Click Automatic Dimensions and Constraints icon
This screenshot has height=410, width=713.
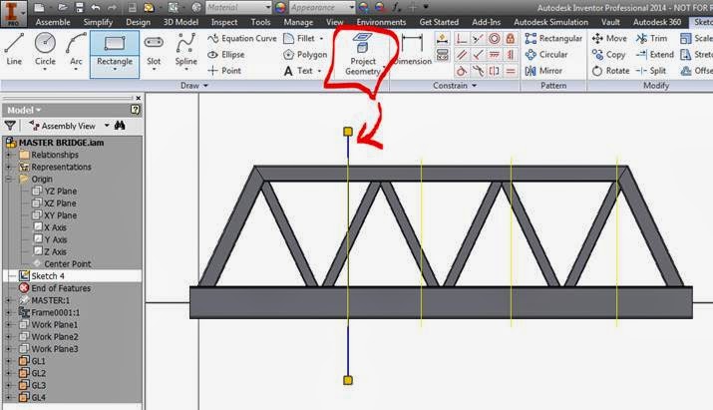pos(442,39)
